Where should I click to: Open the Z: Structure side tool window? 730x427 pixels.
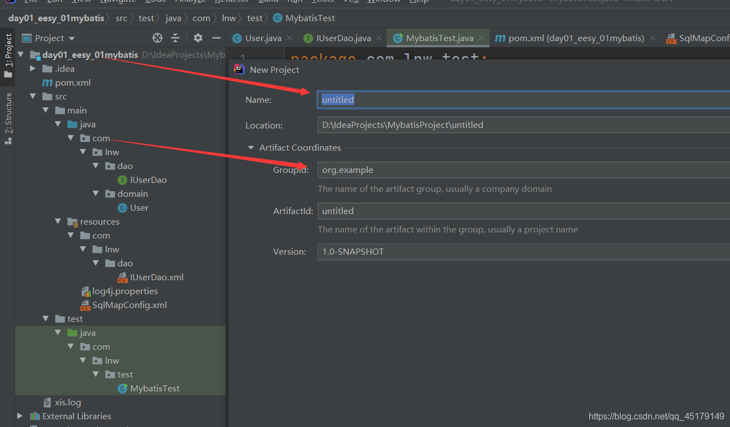point(8,119)
